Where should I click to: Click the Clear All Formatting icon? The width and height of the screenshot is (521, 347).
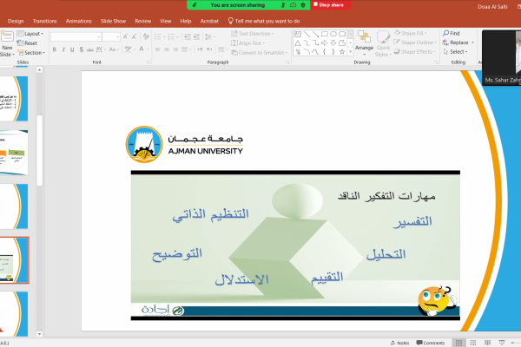tap(146, 36)
